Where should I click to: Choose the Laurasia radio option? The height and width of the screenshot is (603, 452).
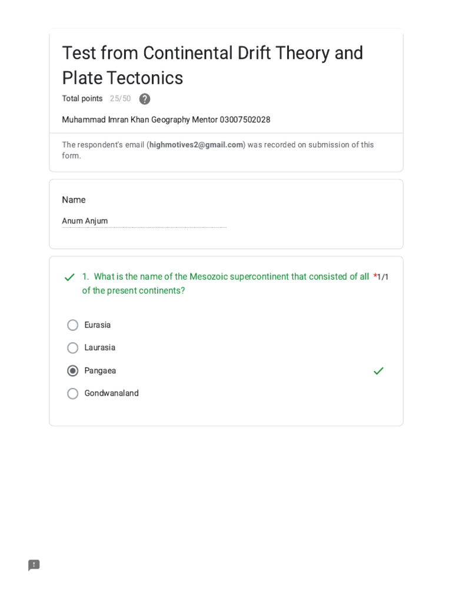[x=73, y=348]
